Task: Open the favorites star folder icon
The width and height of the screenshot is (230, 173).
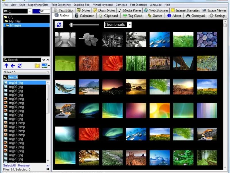Action: tap(37, 66)
